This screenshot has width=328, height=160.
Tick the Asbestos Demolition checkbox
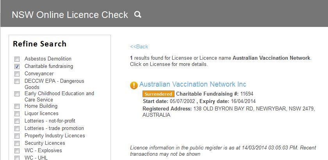click(x=17, y=59)
